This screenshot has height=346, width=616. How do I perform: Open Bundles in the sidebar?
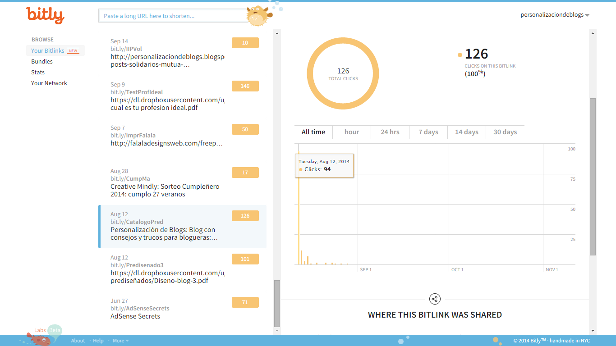[42, 61]
